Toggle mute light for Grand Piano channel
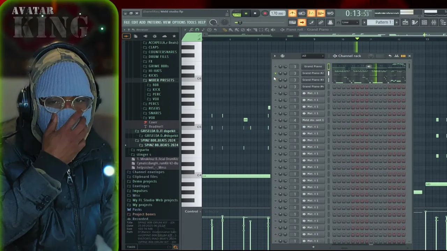Screen dimensions: 447x251 pos(275,67)
